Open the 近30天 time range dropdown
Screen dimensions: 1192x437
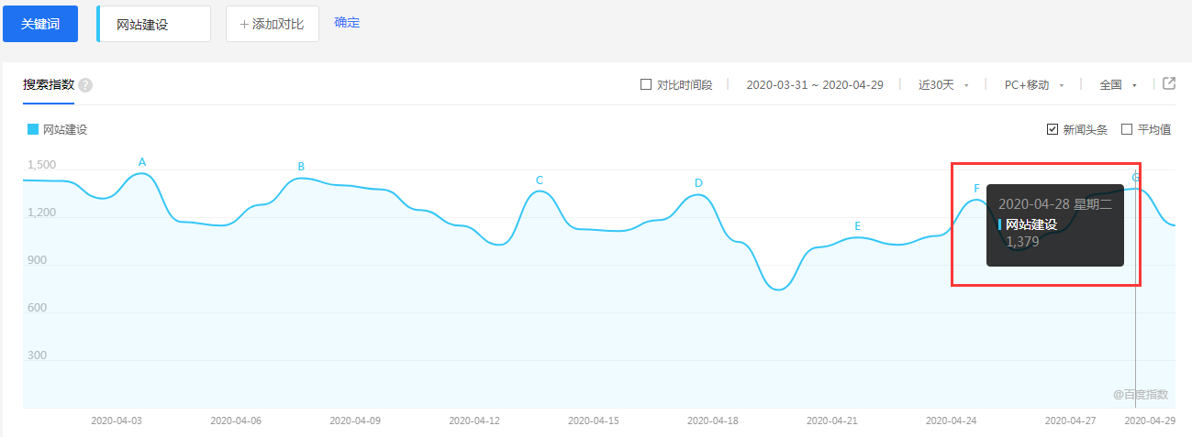click(x=943, y=84)
